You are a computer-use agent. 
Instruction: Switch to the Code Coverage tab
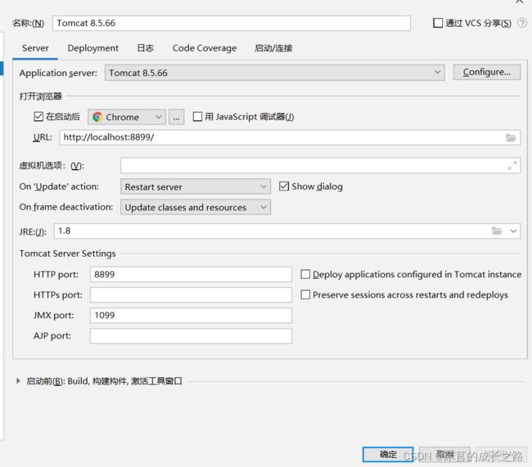pos(205,48)
